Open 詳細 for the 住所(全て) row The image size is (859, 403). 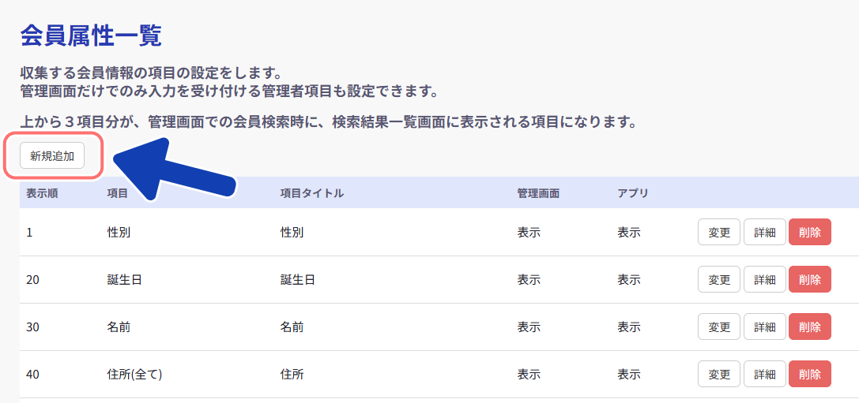[x=764, y=375]
